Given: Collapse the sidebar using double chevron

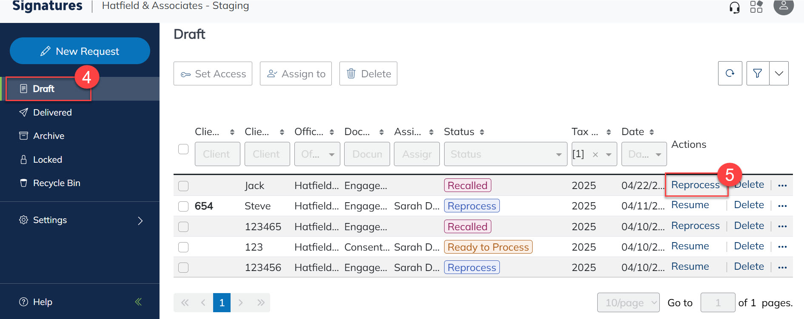Looking at the screenshot, I should (138, 302).
